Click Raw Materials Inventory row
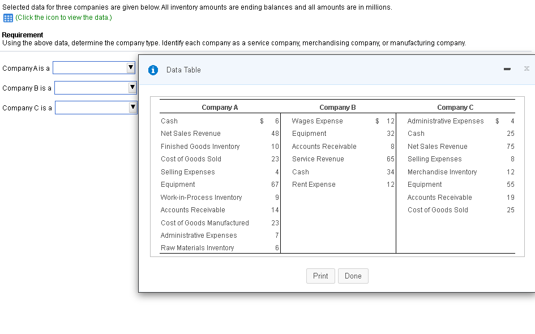The height and width of the screenshot is (334, 535). (x=220, y=248)
